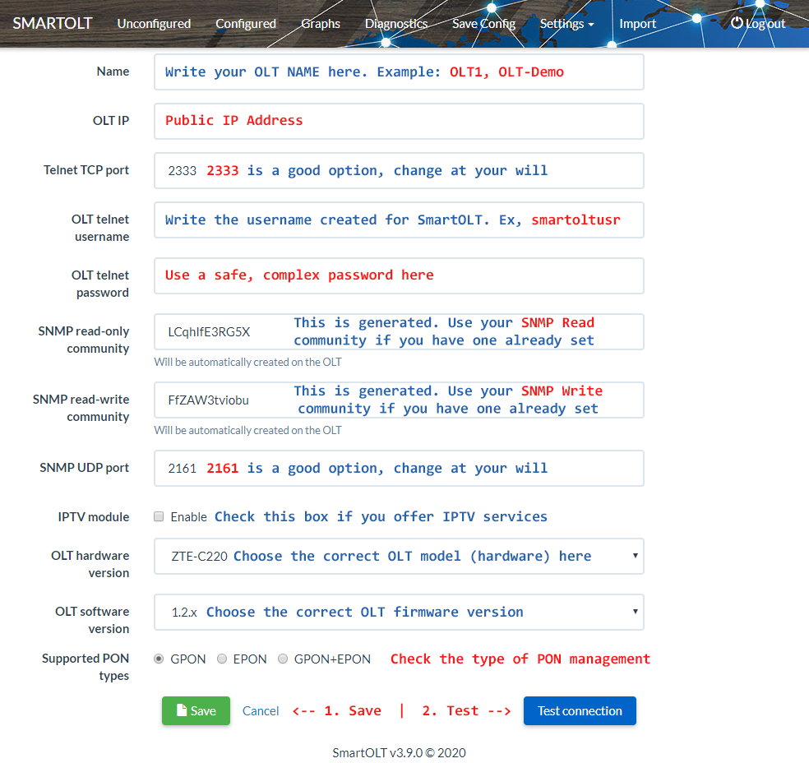Select the EPON radio button
The width and height of the screenshot is (809, 763).
coord(222,659)
